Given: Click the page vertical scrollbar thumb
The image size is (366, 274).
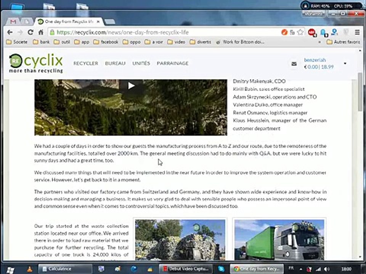Looking at the screenshot, I should coord(360,91).
